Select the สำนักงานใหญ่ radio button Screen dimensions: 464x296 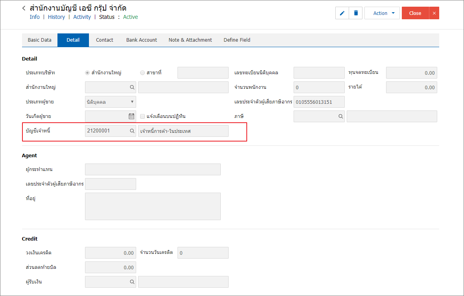87,73
